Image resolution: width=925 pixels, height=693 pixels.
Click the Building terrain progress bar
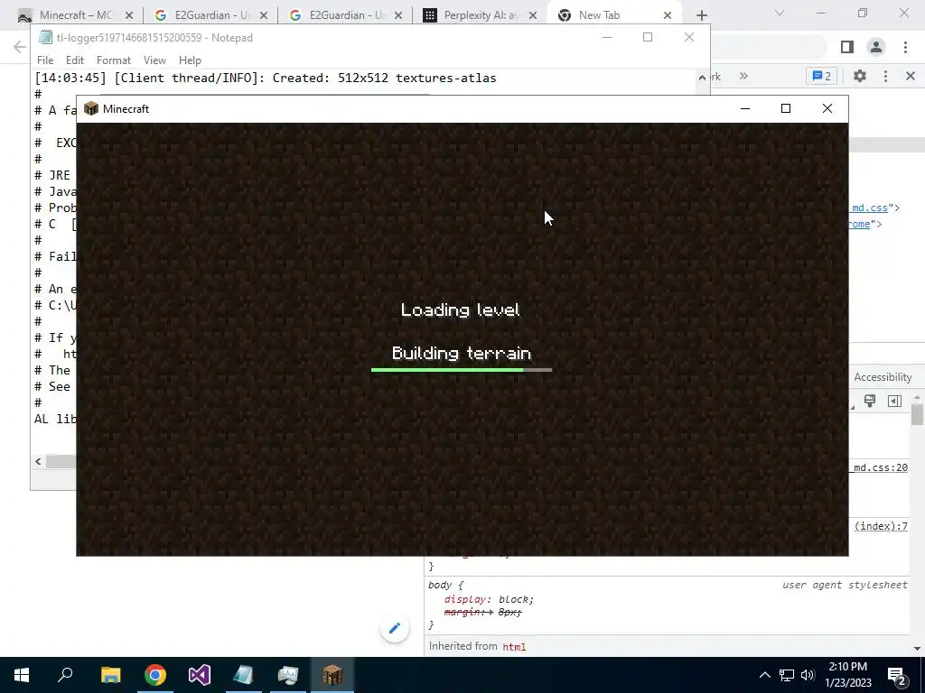pos(462,370)
